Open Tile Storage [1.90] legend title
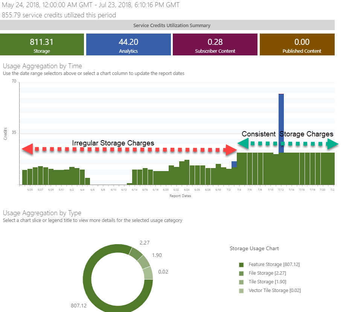 pos(267,281)
